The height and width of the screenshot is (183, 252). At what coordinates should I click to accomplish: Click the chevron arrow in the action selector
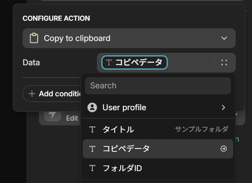(x=224, y=38)
